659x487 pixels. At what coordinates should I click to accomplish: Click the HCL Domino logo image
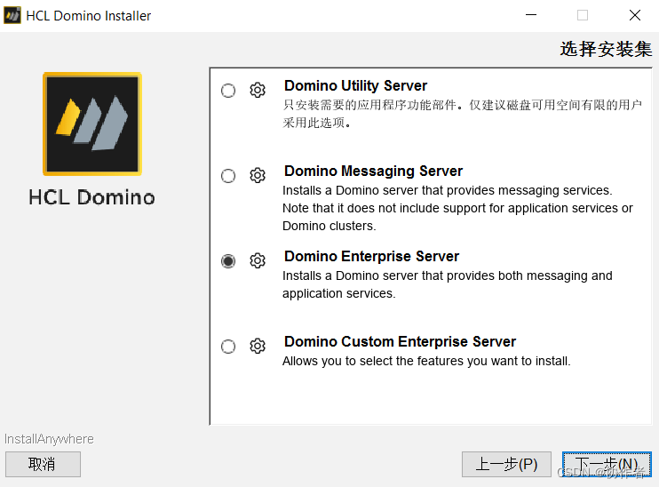(92, 124)
